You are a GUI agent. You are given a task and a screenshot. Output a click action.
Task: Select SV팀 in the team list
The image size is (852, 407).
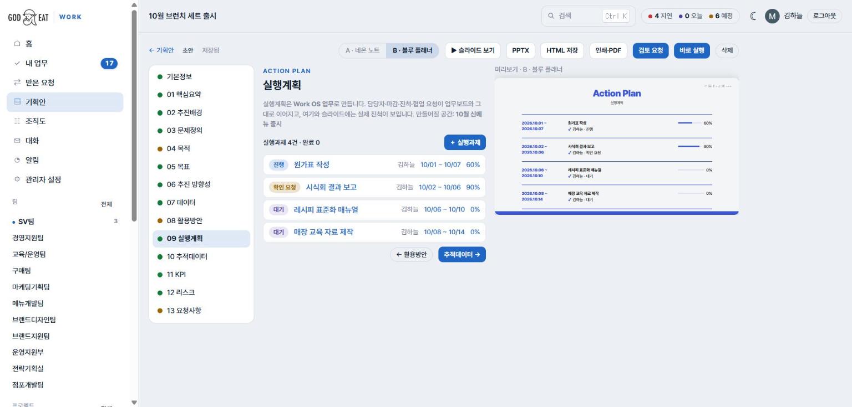65,221
